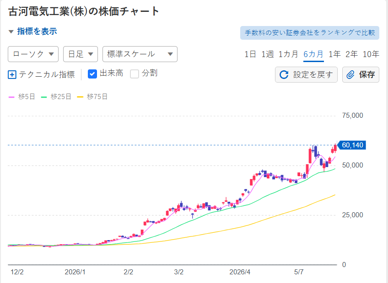Click the 移25日 legend entry
This screenshot has height=283, width=388.
click(56, 97)
